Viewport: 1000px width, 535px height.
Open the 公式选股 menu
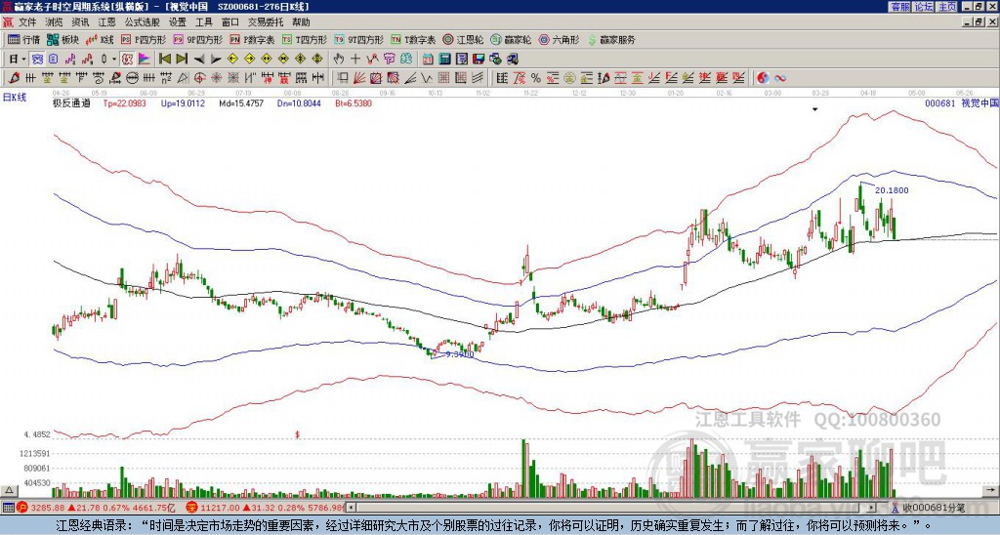[x=141, y=21]
